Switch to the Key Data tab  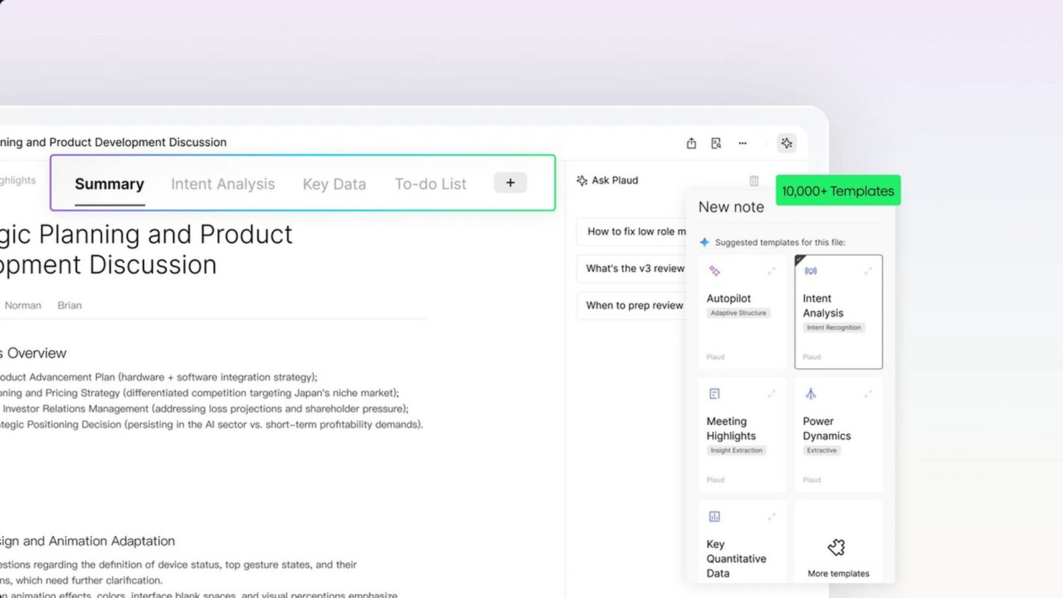334,184
